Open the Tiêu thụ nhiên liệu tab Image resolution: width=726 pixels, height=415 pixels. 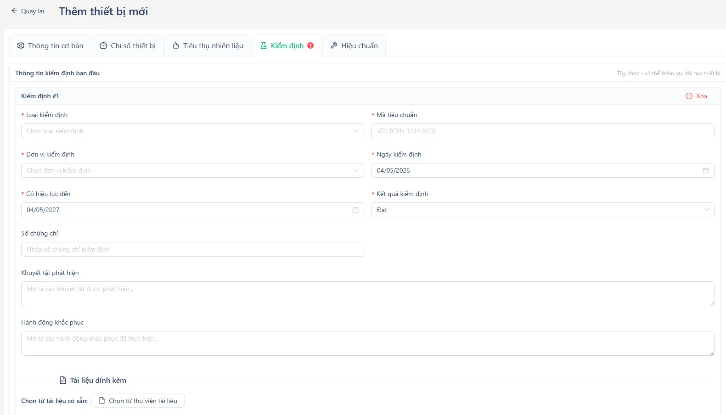coord(208,46)
